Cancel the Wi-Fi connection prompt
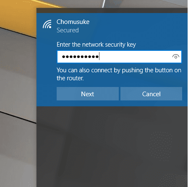This screenshot has height=187, width=188. tap(151, 94)
